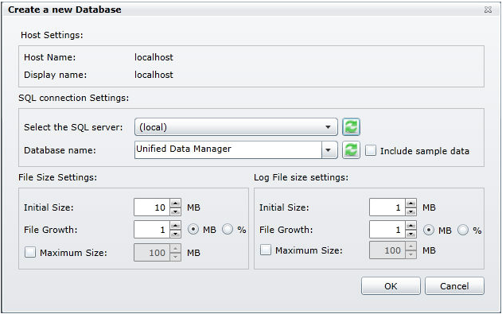Click the Cancel button
This screenshot has height=314, width=502.
coord(454,285)
